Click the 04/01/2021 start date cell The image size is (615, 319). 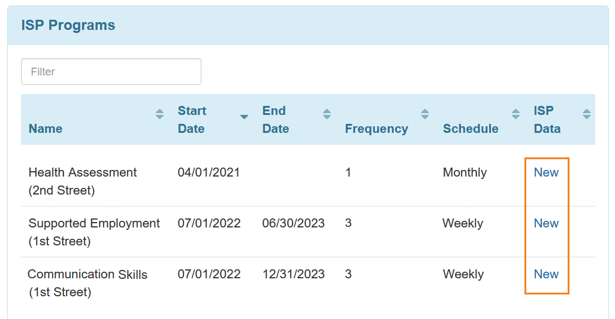pos(209,172)
